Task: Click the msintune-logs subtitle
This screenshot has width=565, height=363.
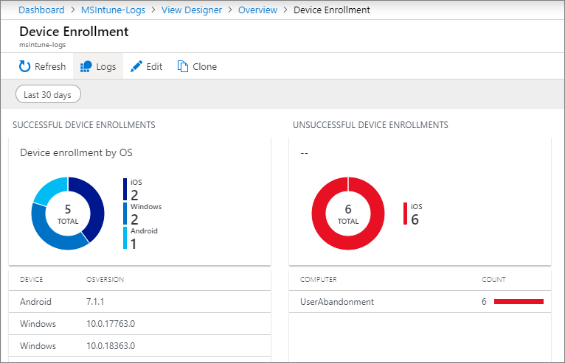Action: (43, 45)
